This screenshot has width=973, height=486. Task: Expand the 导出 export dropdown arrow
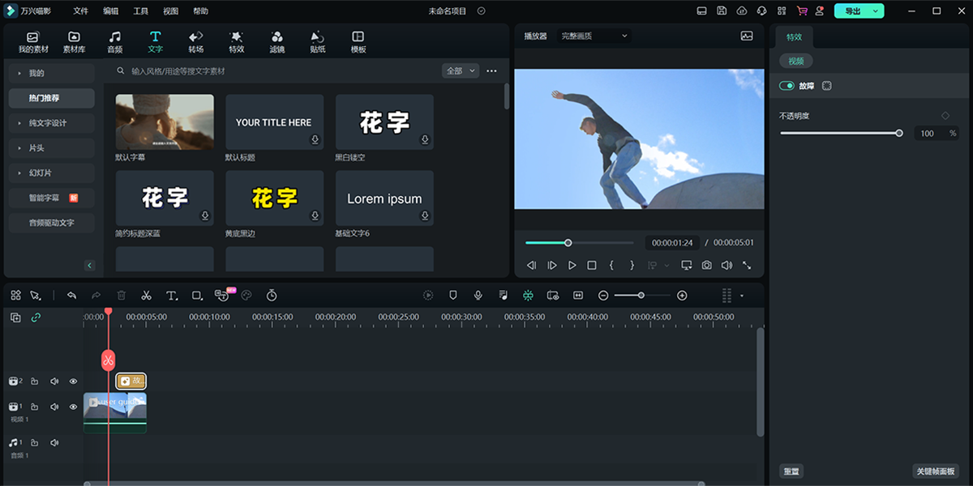pyautogui.click(x=874, y=11)
